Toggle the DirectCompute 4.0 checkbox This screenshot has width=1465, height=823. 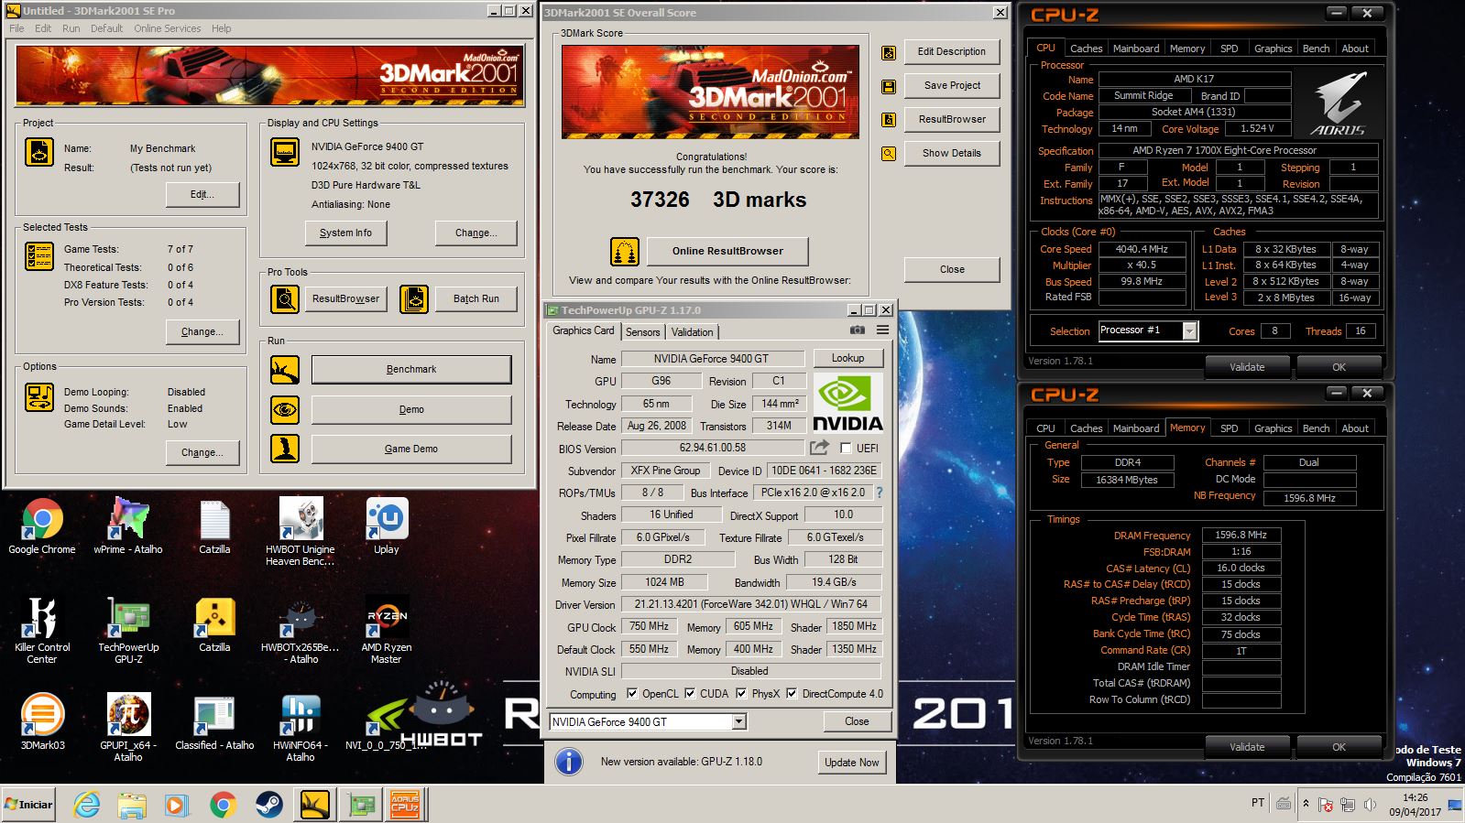[792, 694]
